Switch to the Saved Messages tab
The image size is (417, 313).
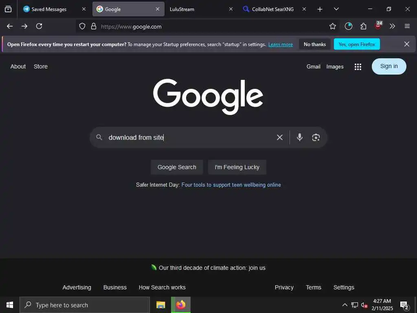click(55, 9)
